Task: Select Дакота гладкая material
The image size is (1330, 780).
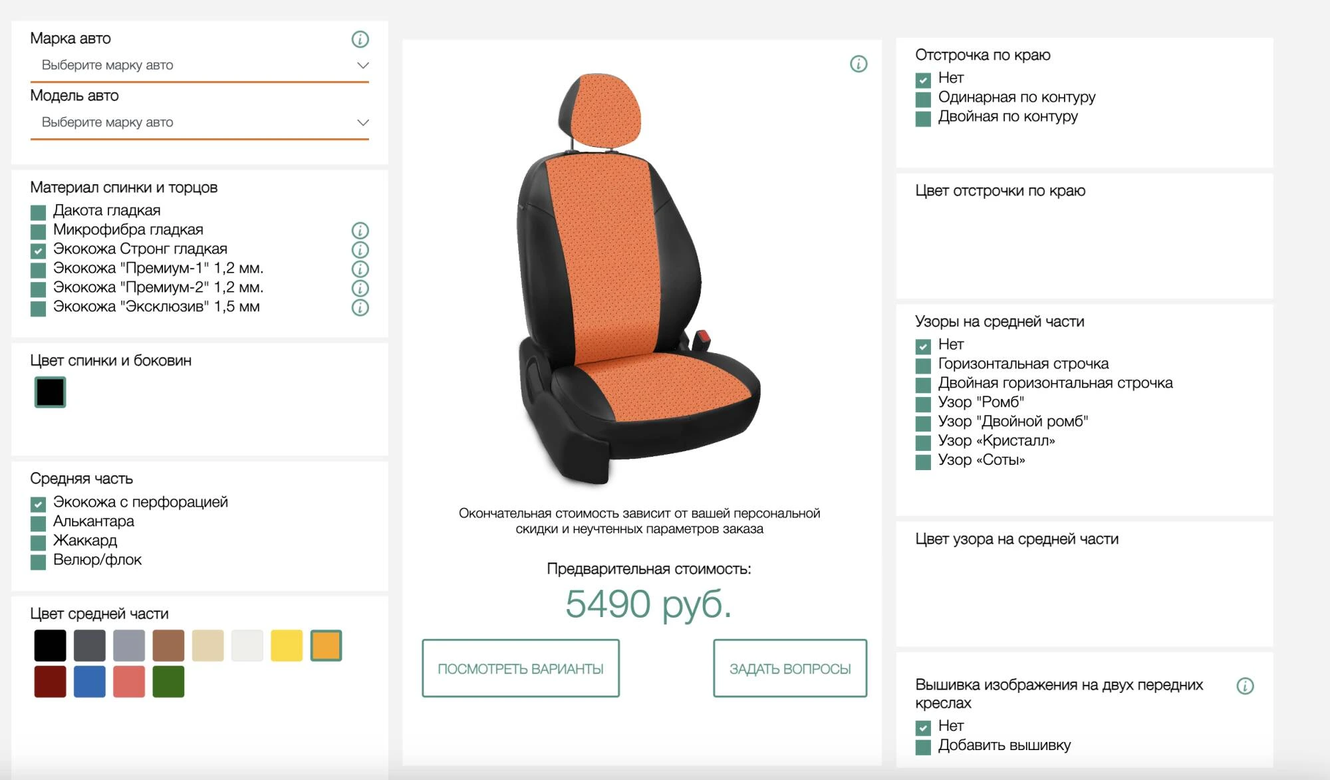Action: [38, 213]
